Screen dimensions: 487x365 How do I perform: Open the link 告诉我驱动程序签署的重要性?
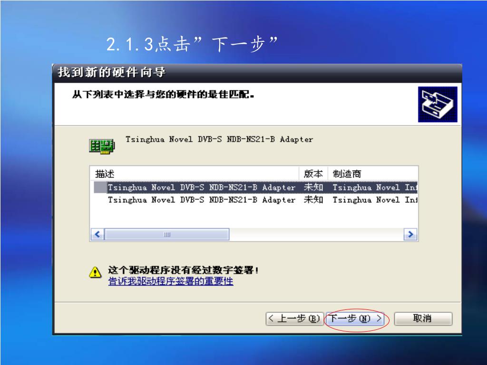click(171, 281)
